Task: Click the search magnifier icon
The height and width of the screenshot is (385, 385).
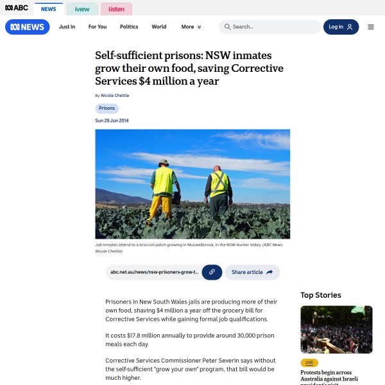Action: pyautogui.click(x=227, y=27)
